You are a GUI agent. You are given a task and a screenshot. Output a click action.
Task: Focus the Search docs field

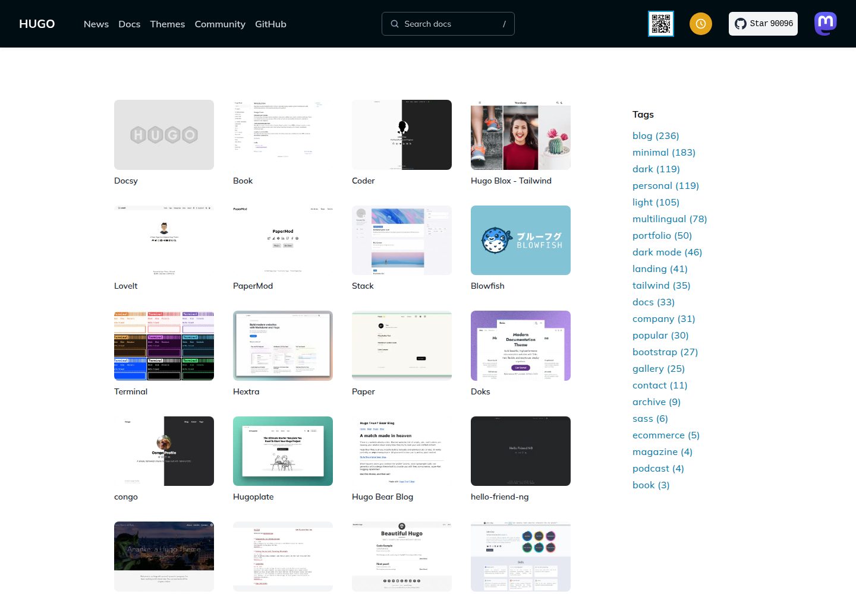pos(448,24)
